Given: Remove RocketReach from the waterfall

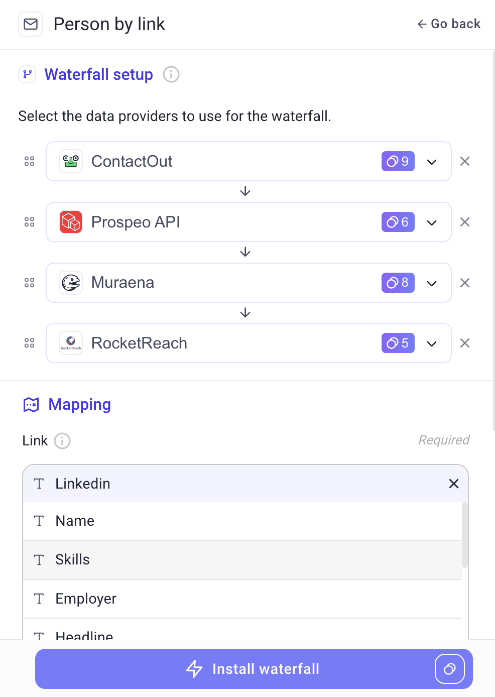Looking at the screenshot, I should (x=465, y=343).
